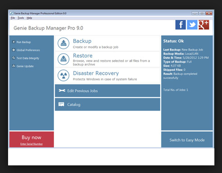Open the File menu
Viewport: 222px width, 173px height.
pyautogui.click(x=13, y=18)
